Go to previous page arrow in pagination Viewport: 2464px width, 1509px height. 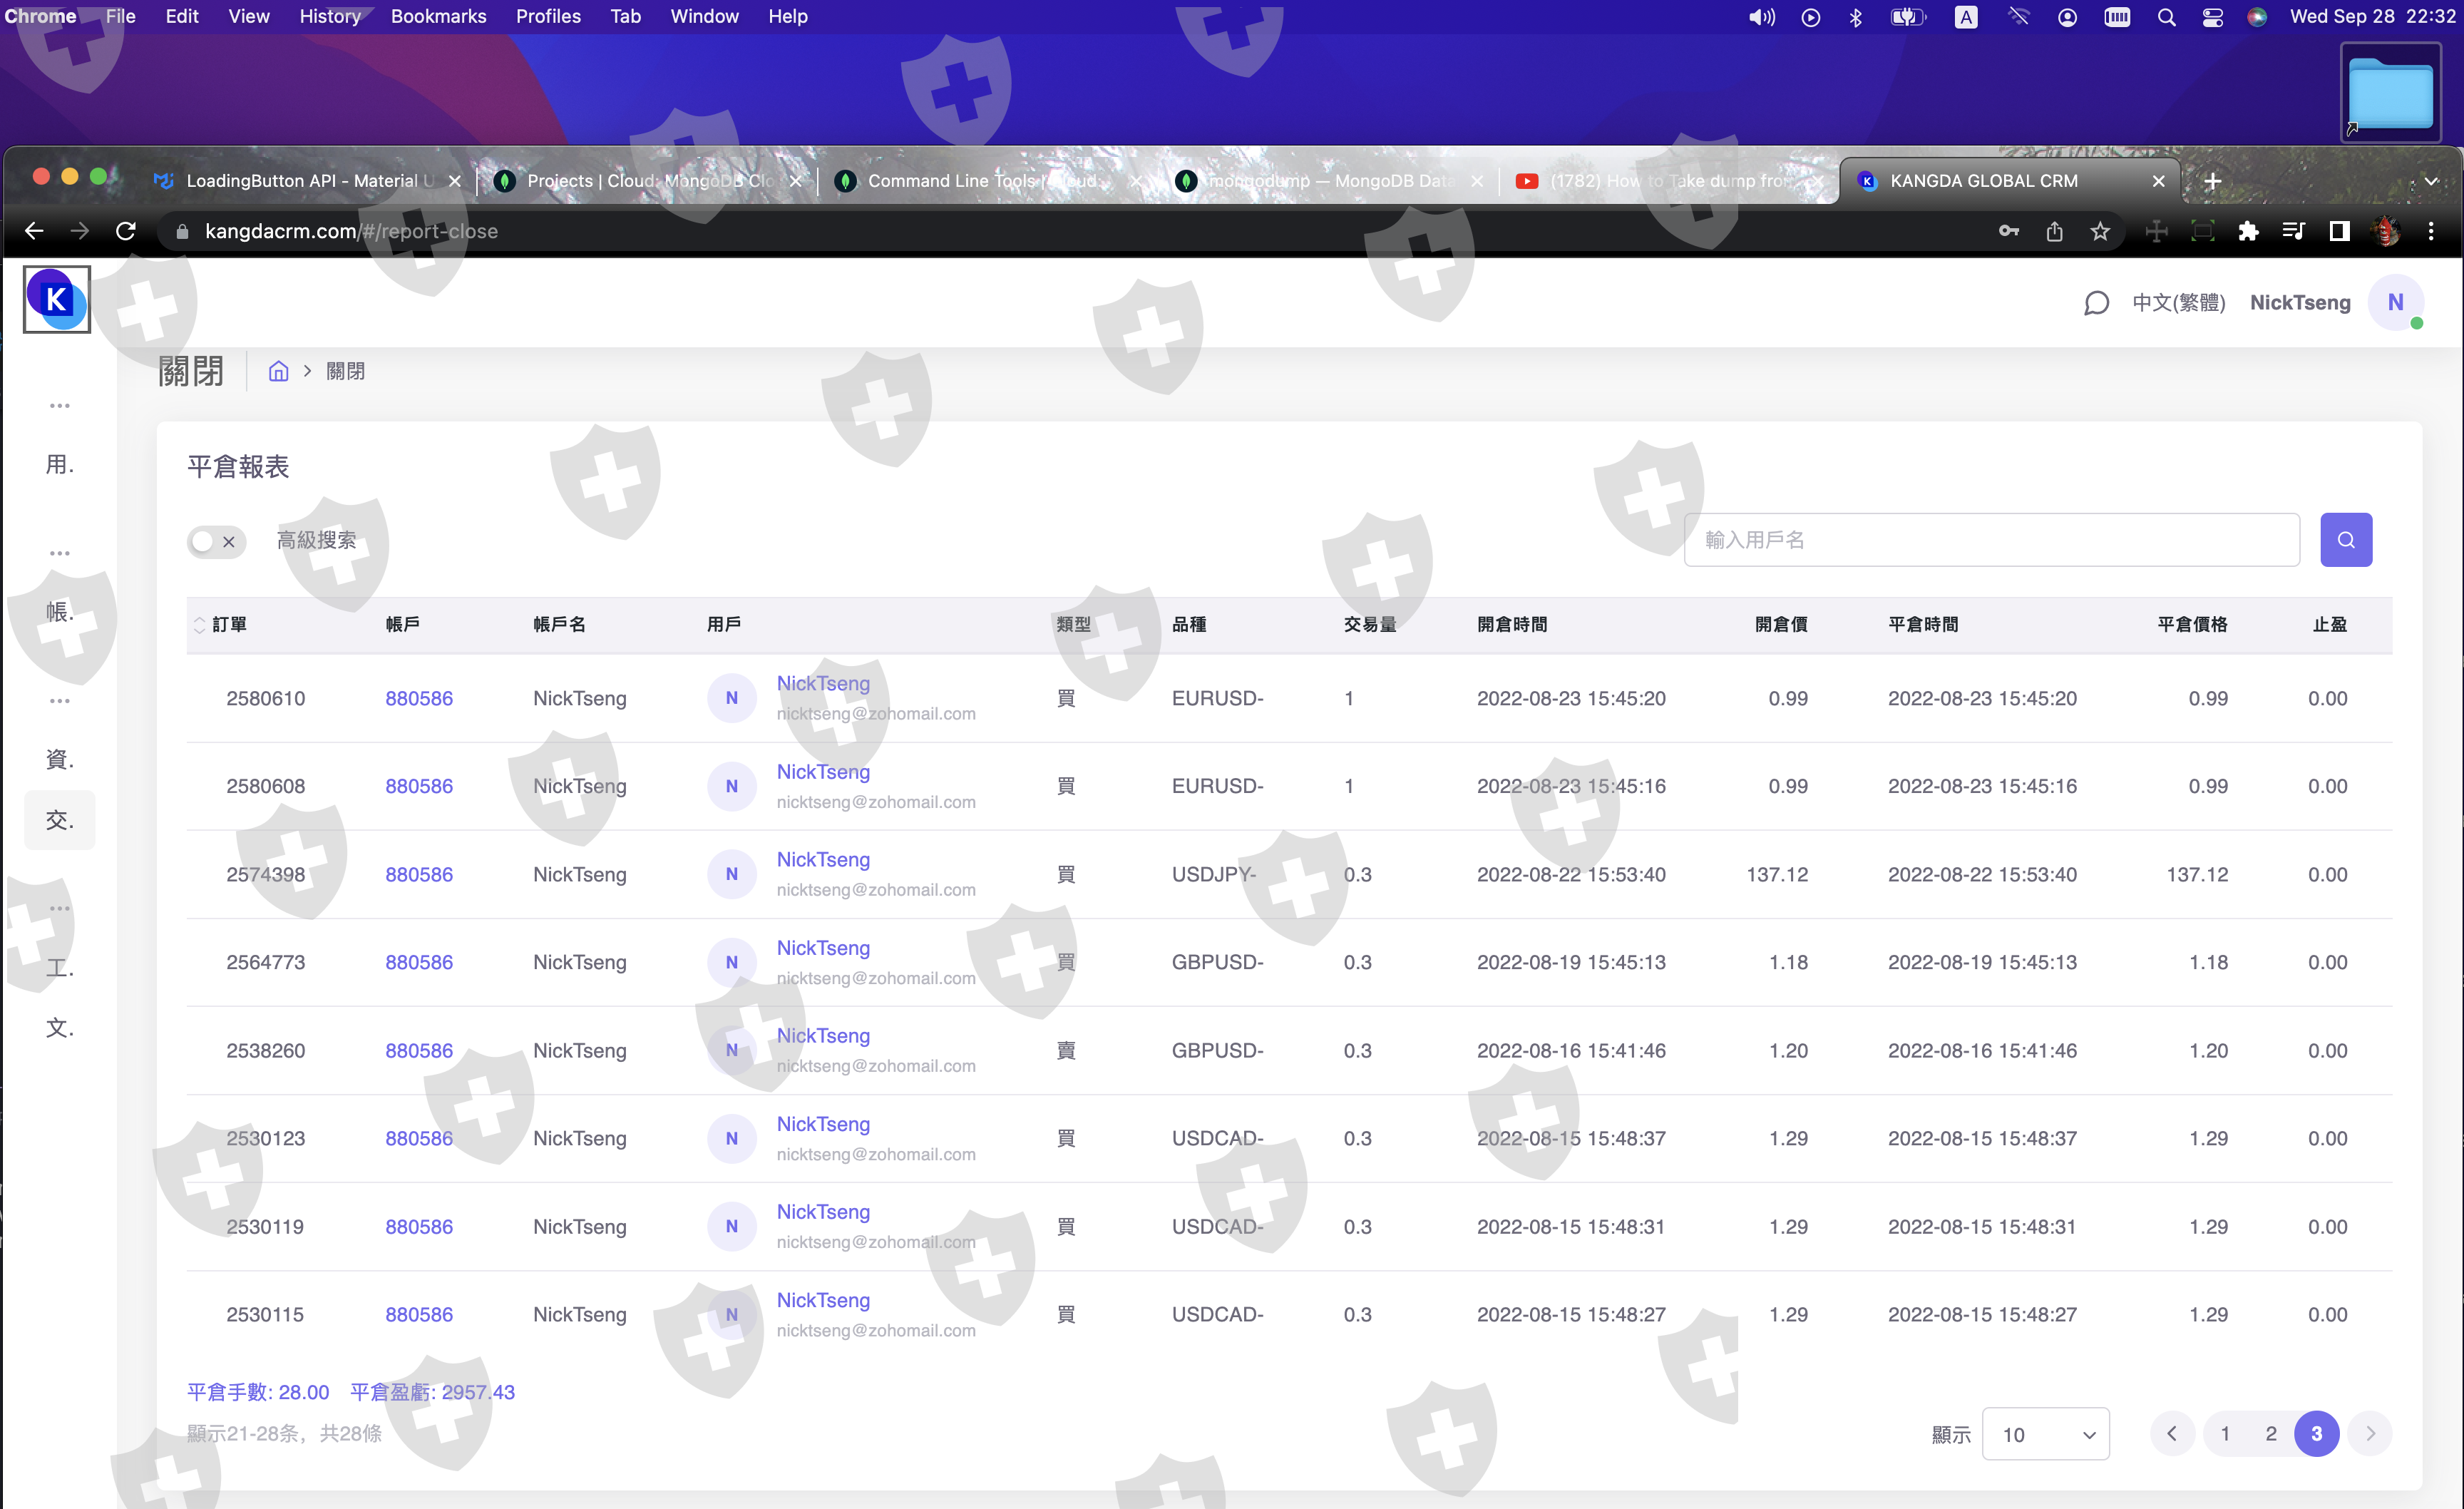point(2172,1433)
